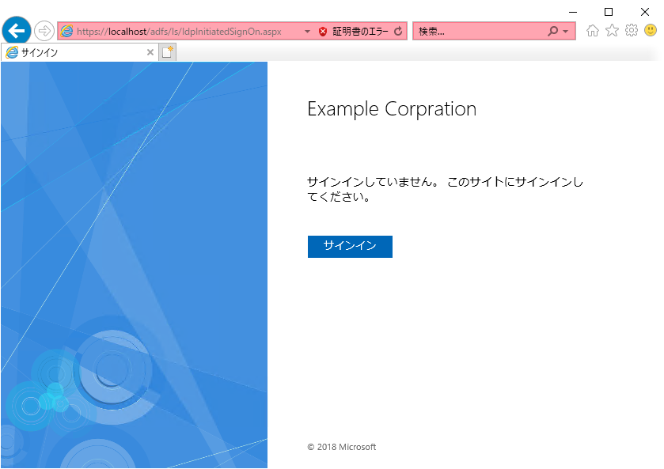Image resolution: width=664 pixels, height=469 pixels.
Task: Minimize the Internet Explorer window
Action: coord(572,12)
